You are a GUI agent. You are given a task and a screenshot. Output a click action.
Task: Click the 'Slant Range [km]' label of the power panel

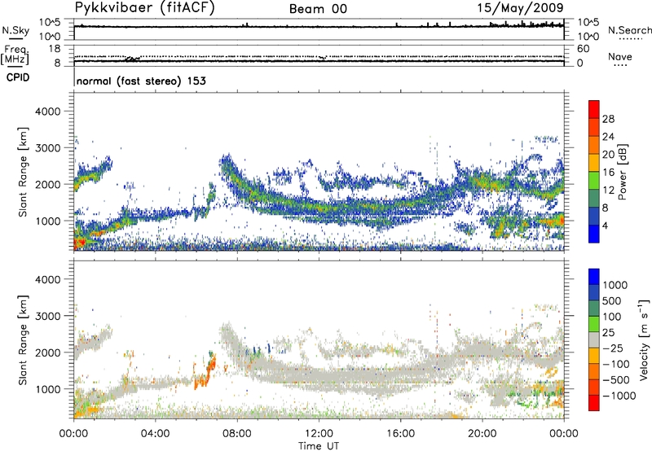(x=23, y=172)
